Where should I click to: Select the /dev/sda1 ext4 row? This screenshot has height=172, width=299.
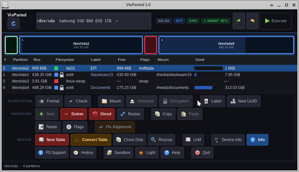[x=149, y=75]
